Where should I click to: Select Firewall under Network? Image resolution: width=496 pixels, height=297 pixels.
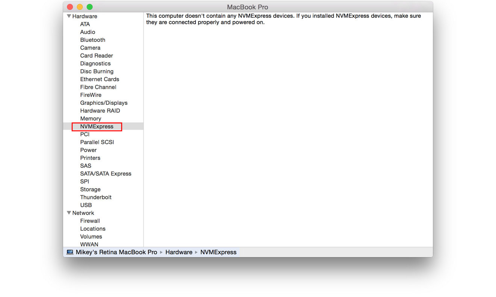point(90,221)
